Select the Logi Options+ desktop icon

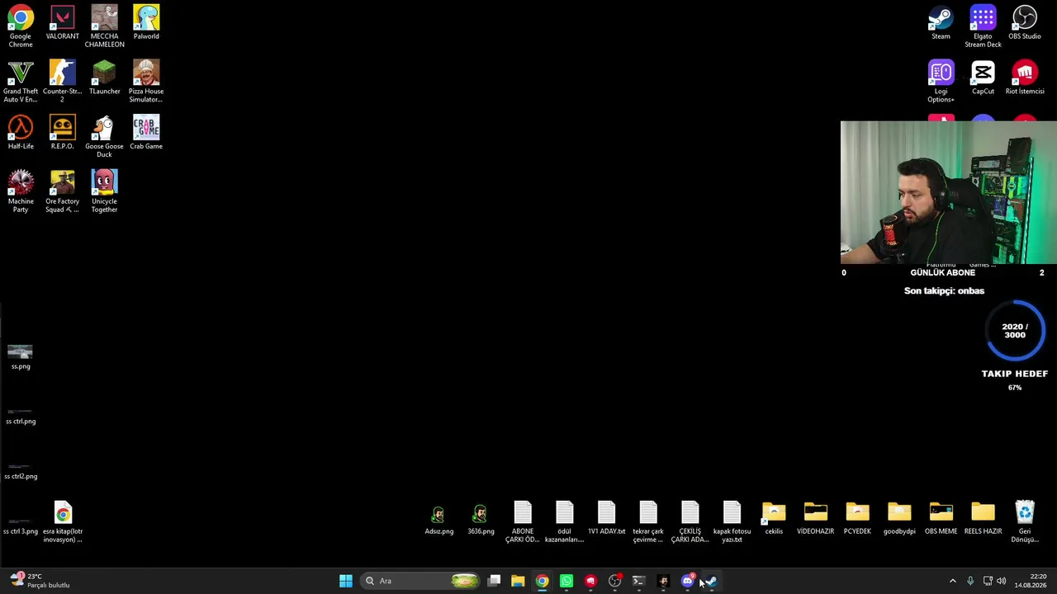pos(941,82)
